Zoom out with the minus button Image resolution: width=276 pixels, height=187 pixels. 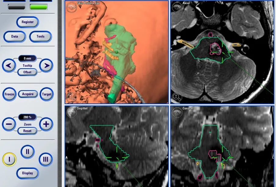(9, 124)
